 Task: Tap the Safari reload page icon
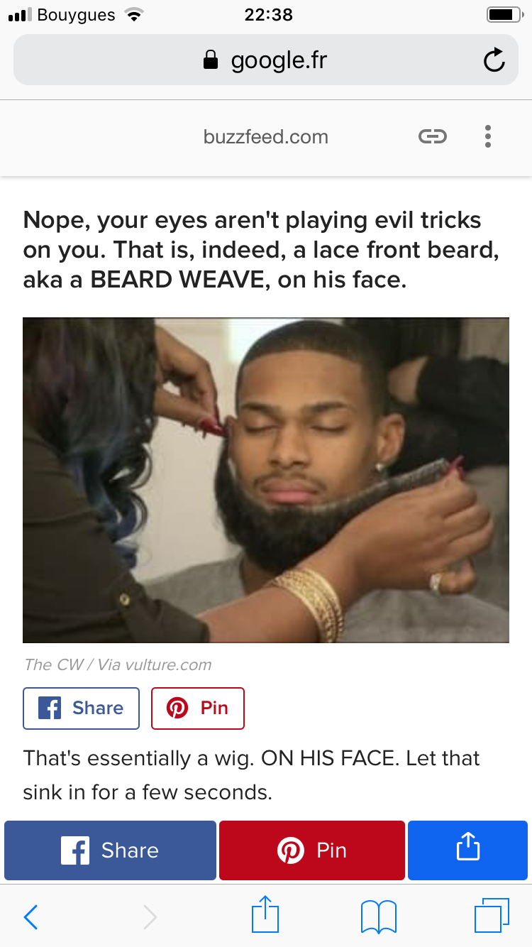pos(494,60)
